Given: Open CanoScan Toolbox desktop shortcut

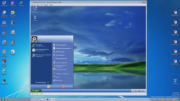Looking at the screenshot, I should pos(4,14).
